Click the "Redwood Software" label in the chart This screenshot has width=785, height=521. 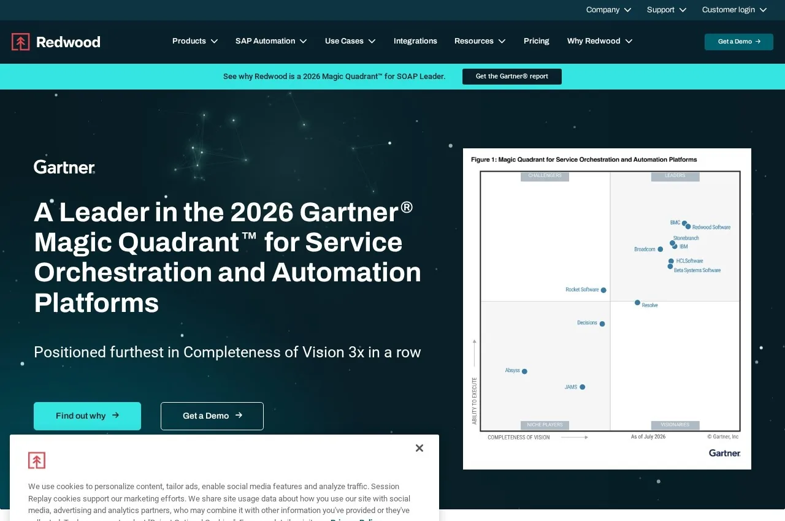[x=711, y=227]
